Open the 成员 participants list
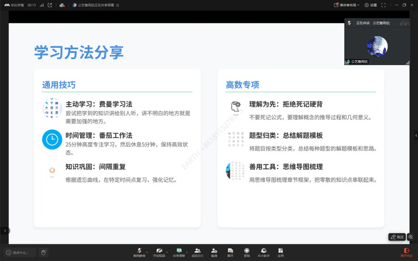418x261 pixels. [x=197, y=251]
